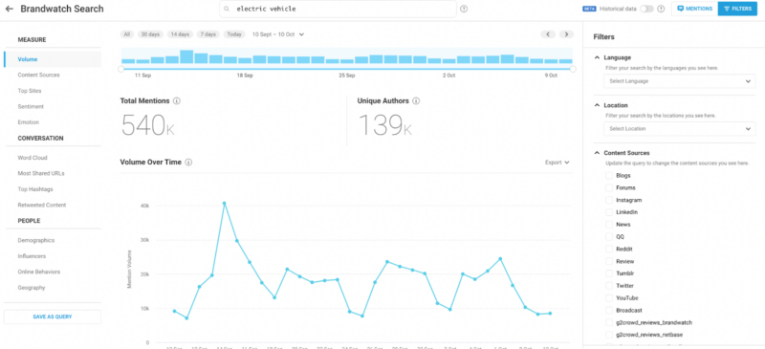Go to the next date range arrow
The height and width of the screenshot is (349, 765).
(566, 34)
